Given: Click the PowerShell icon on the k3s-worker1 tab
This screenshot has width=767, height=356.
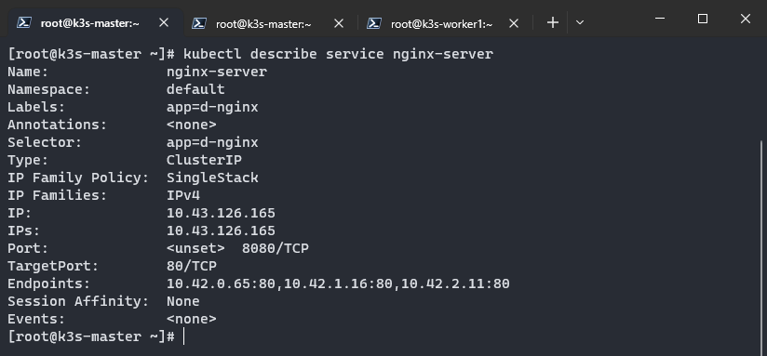Looking at the screenshot, I should click(x=374, y=23).
